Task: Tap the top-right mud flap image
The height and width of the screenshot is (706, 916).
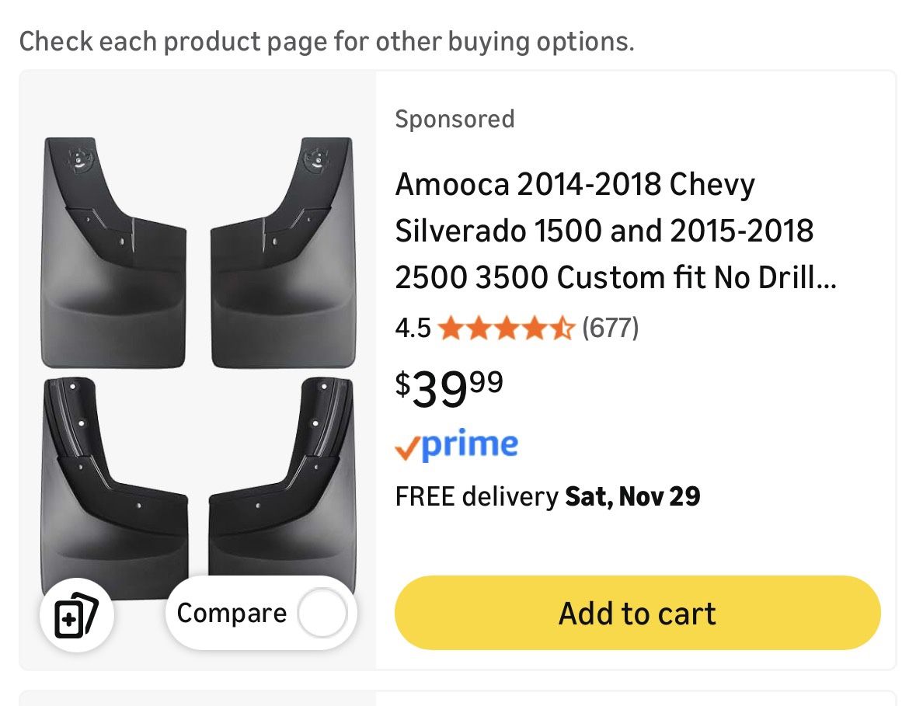Action: (282, 252)
